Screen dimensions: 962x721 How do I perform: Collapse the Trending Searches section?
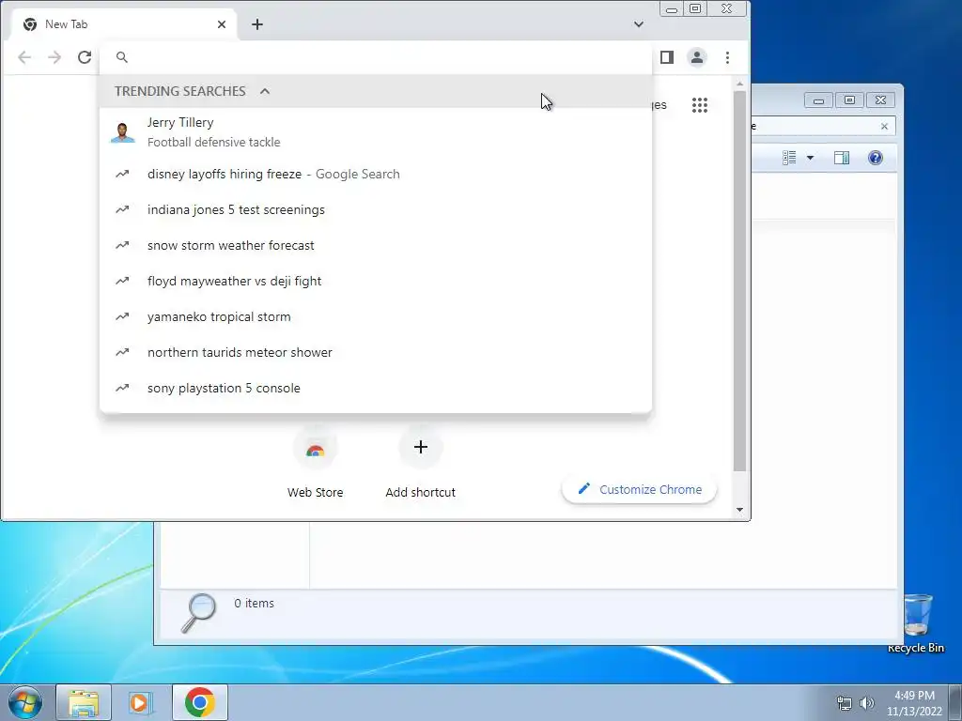264,91
